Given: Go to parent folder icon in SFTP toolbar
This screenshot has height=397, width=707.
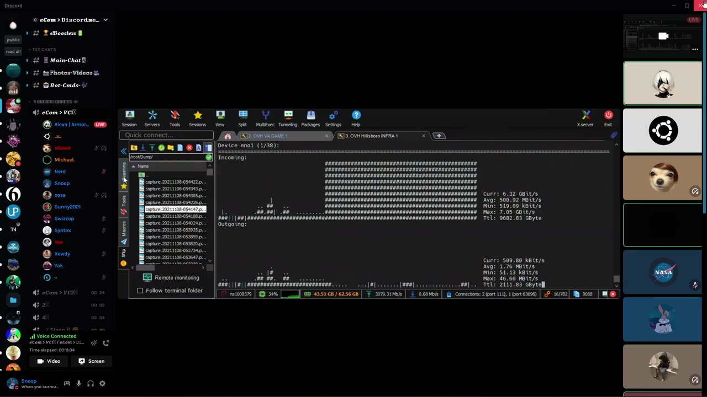Looking at the screenshot, I should coord(134,148).
